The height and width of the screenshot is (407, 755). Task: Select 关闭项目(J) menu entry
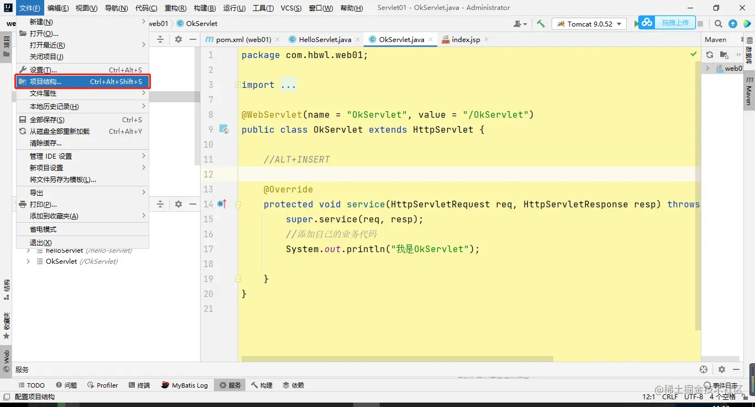point(82,56)
